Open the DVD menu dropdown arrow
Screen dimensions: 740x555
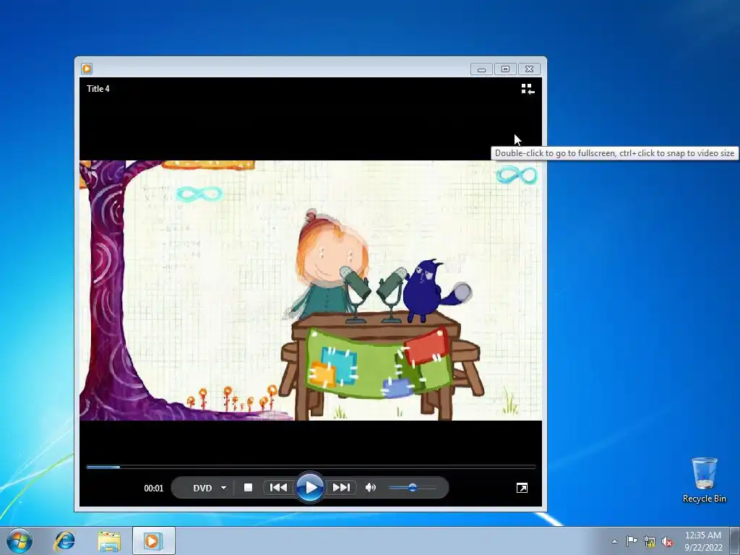tap(224, 488)
